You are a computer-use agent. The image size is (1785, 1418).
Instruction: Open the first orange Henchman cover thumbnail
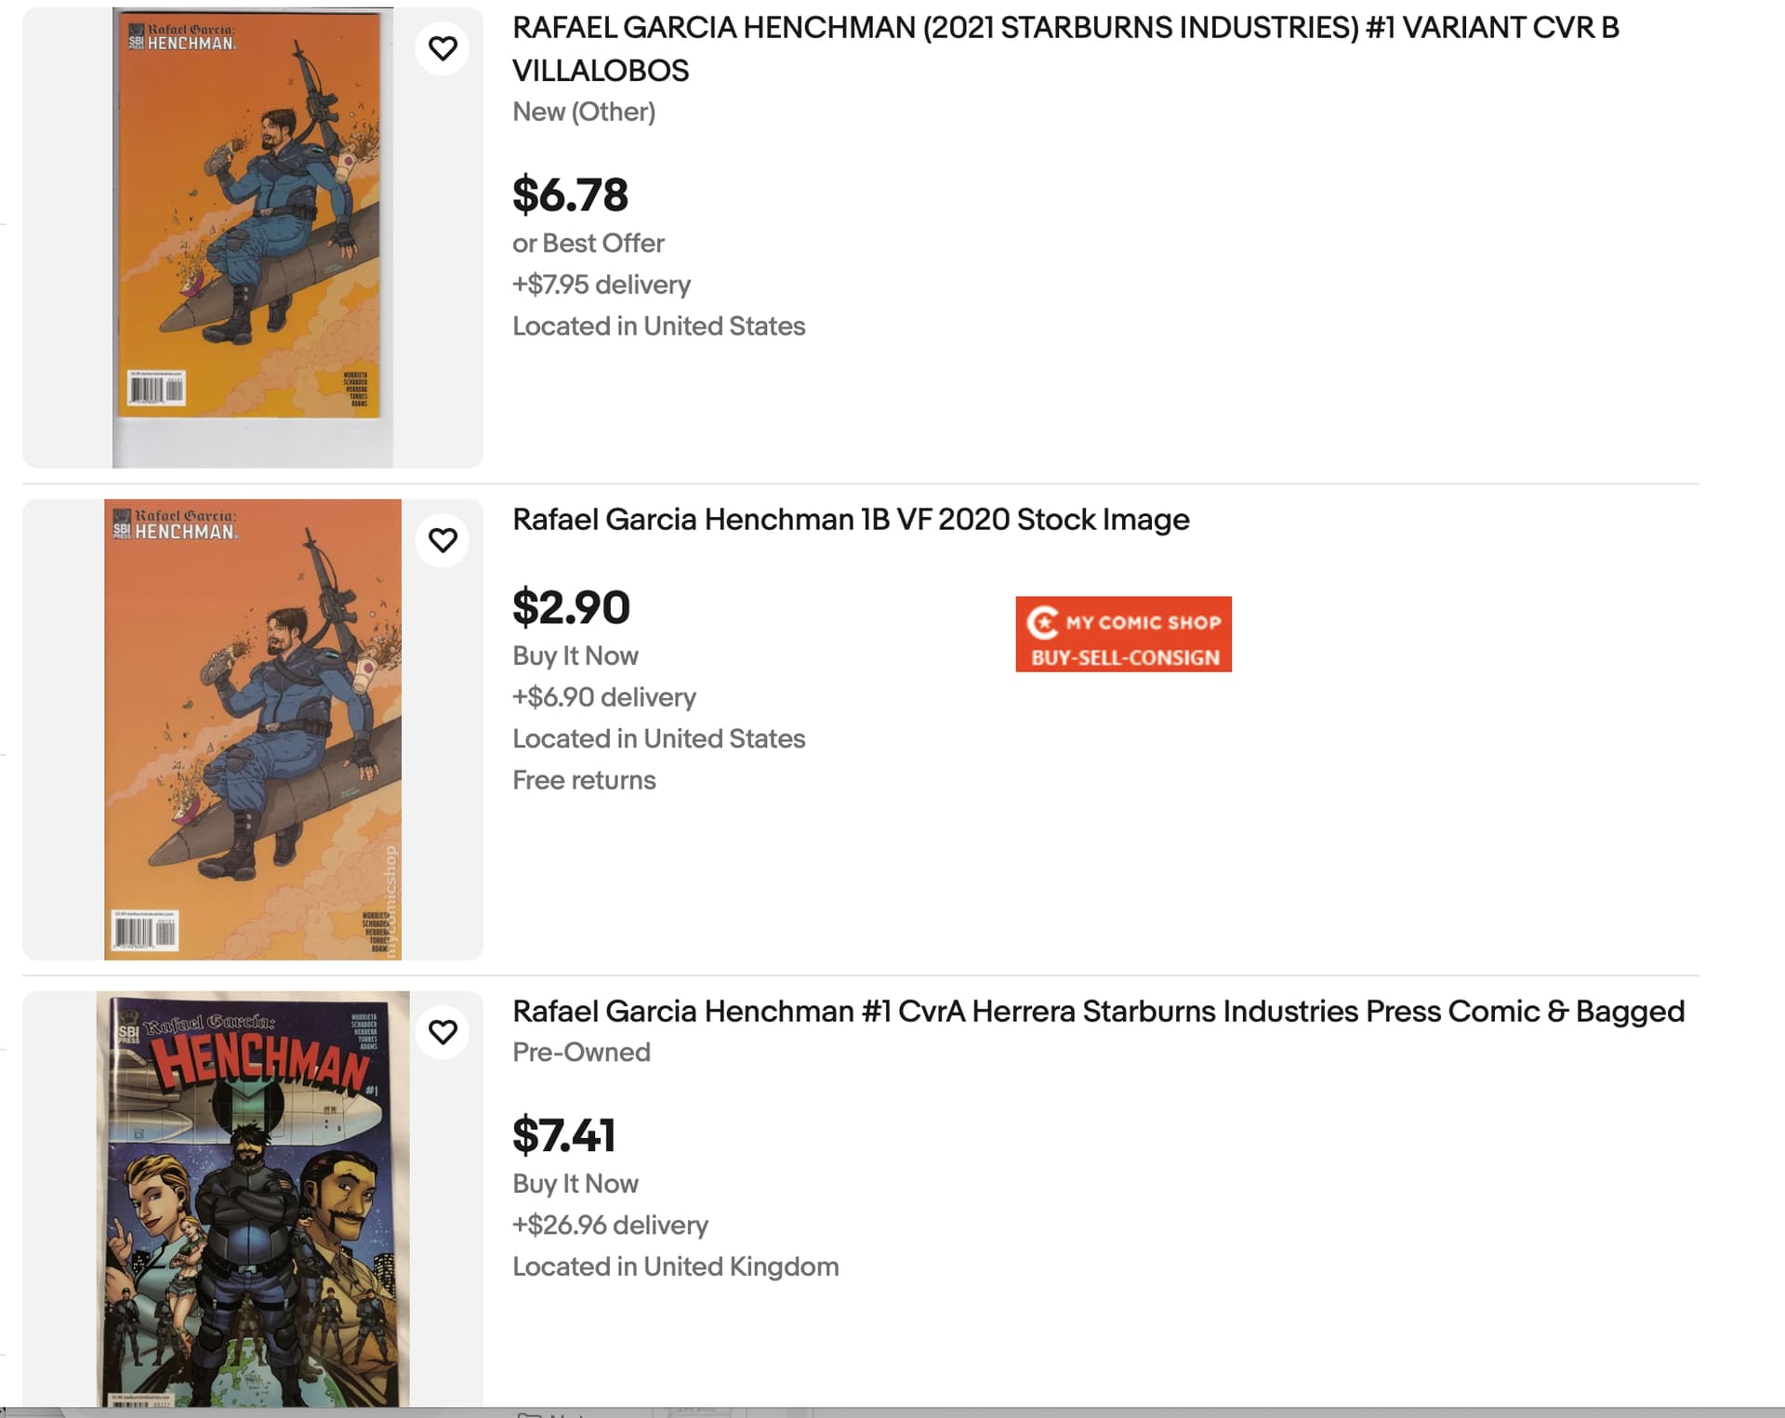(251, 237)
